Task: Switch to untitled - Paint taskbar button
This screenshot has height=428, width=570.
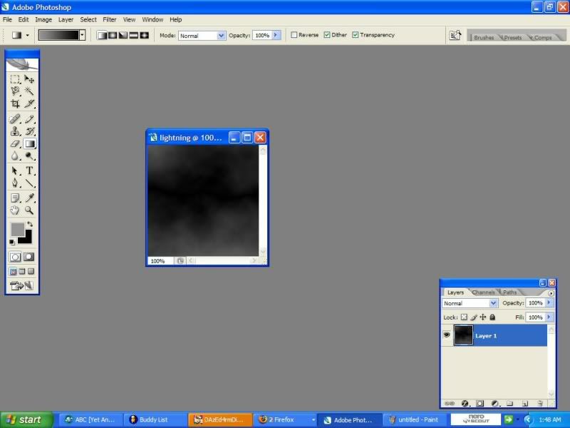Action: [415, 419]
